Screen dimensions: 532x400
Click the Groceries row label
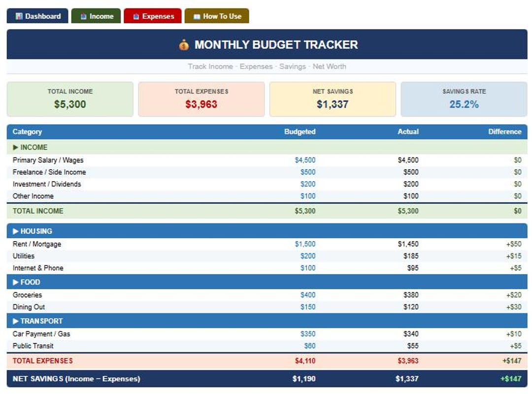[28, 295]
